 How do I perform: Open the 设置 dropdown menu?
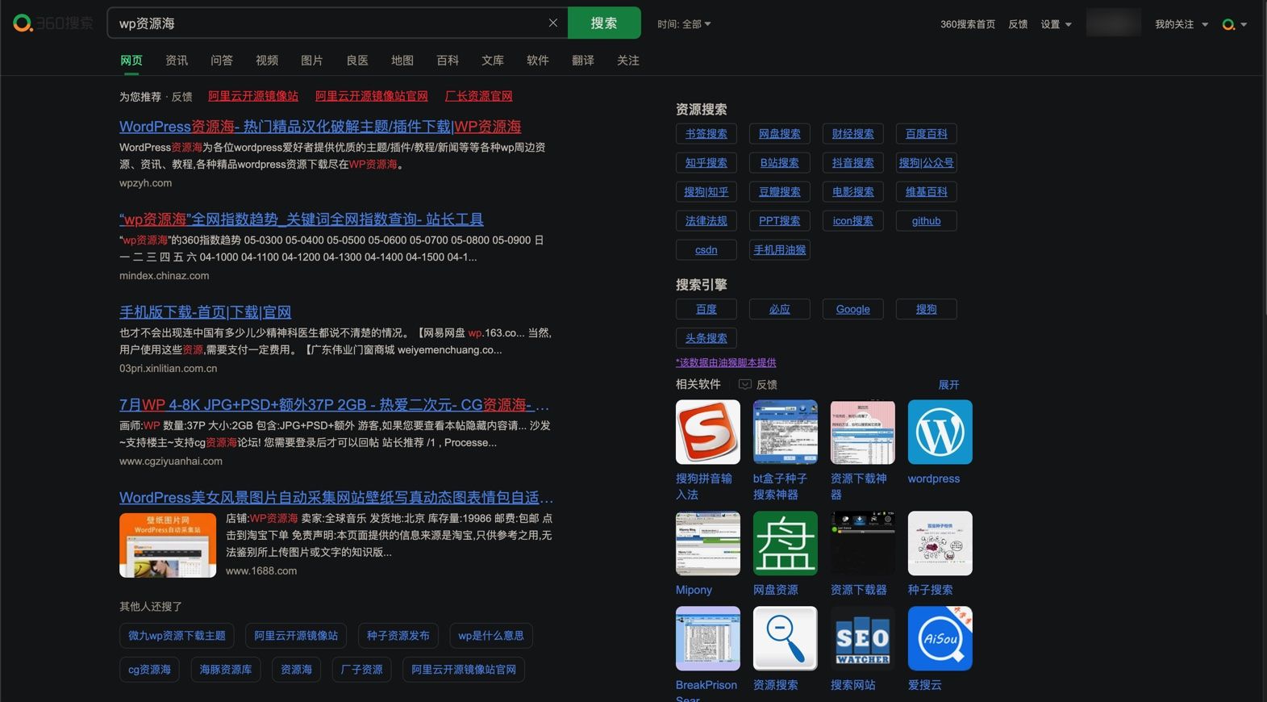pyautogui.click(x=1056, y=24)
